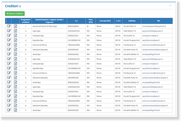Open document icon in second Comune di Roma row
The width and height of the screenshot is (182, 122).
(15, 73)
